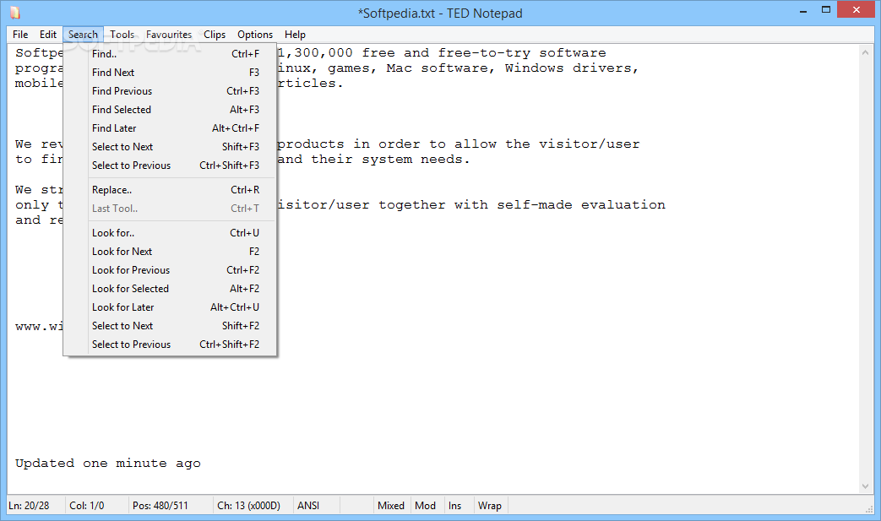Open the Edit menu
This screenshot has width=881, height=521.
(x=48, y=35)
